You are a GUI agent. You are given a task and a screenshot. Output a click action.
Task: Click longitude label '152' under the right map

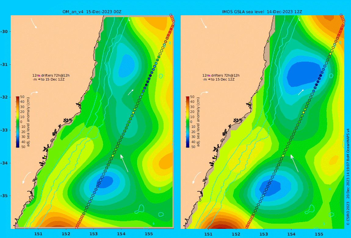[236, 234]
